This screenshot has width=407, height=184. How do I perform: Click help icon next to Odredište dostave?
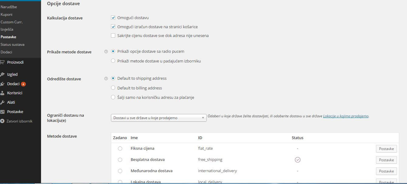pyautogui.click(x=106, y=79)
